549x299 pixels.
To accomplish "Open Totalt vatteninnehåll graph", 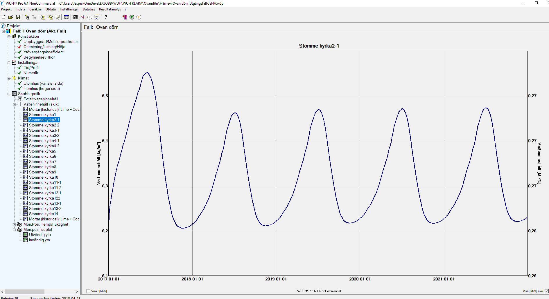I will (x=41, y=99).
